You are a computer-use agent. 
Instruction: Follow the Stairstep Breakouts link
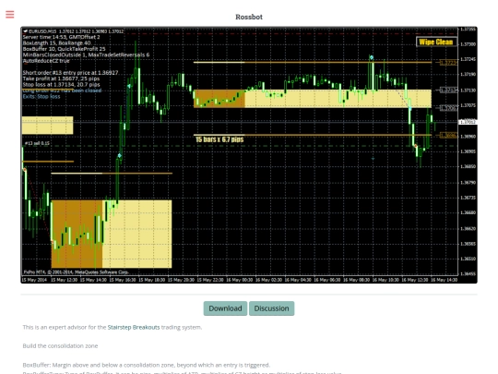(x=134, y=327)
